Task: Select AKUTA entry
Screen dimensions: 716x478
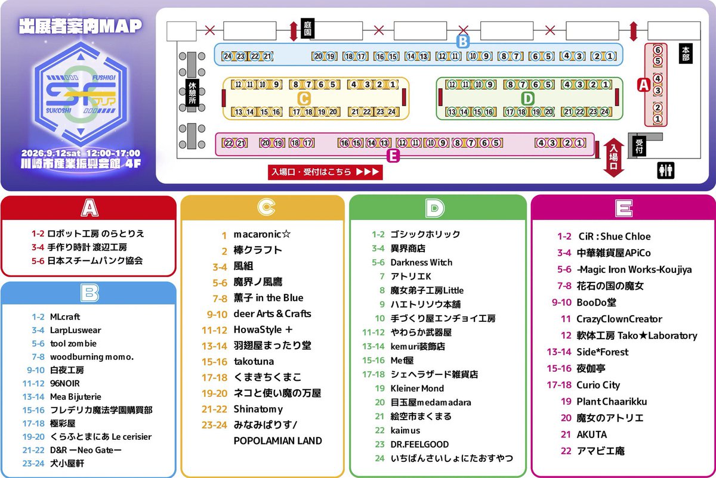Action: tap(591, 434)
